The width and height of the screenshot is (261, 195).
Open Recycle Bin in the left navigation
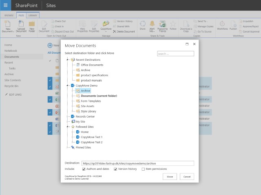pos(11,86)
